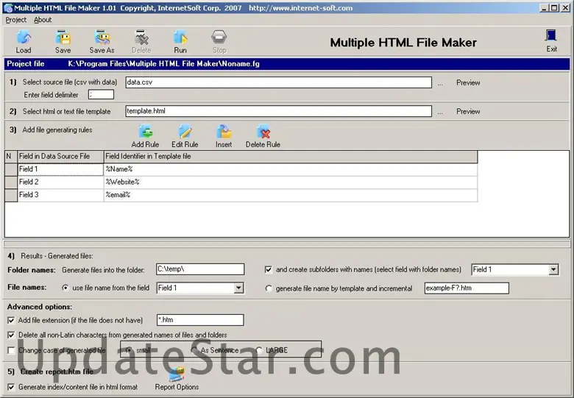Click the %Website% identifier cell
This screenshot has width=574, height=398.
[x=291, y=182]
